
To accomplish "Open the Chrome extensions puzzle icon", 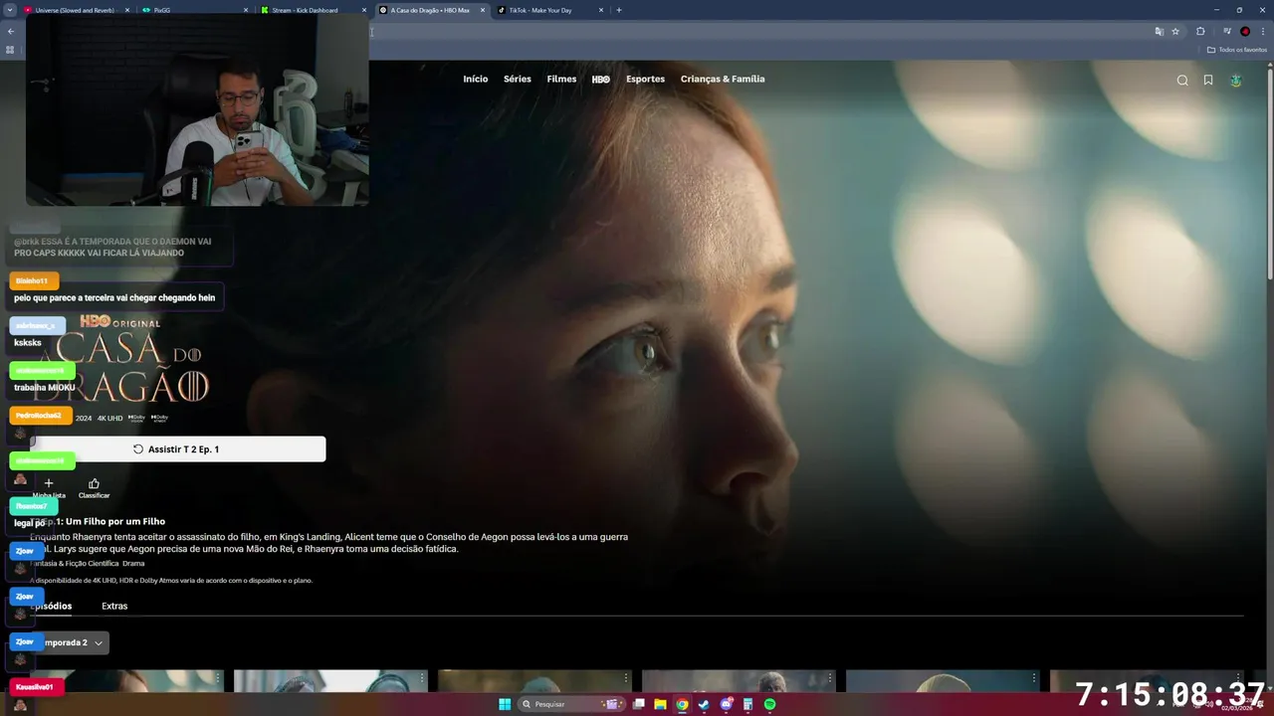I will click(1200, 32).
